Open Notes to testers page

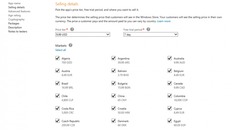tap(18, 31)
